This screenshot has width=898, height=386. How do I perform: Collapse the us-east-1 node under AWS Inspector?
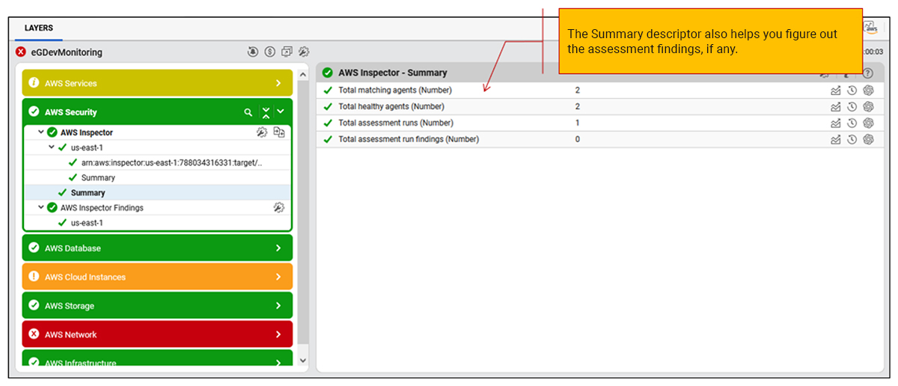[x=52, y=147]
